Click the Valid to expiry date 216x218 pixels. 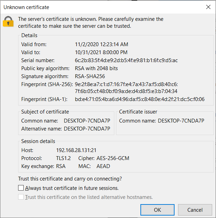point(101,52)
